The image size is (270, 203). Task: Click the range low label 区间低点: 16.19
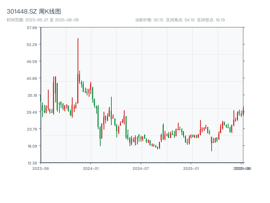(x=211, y=20)
